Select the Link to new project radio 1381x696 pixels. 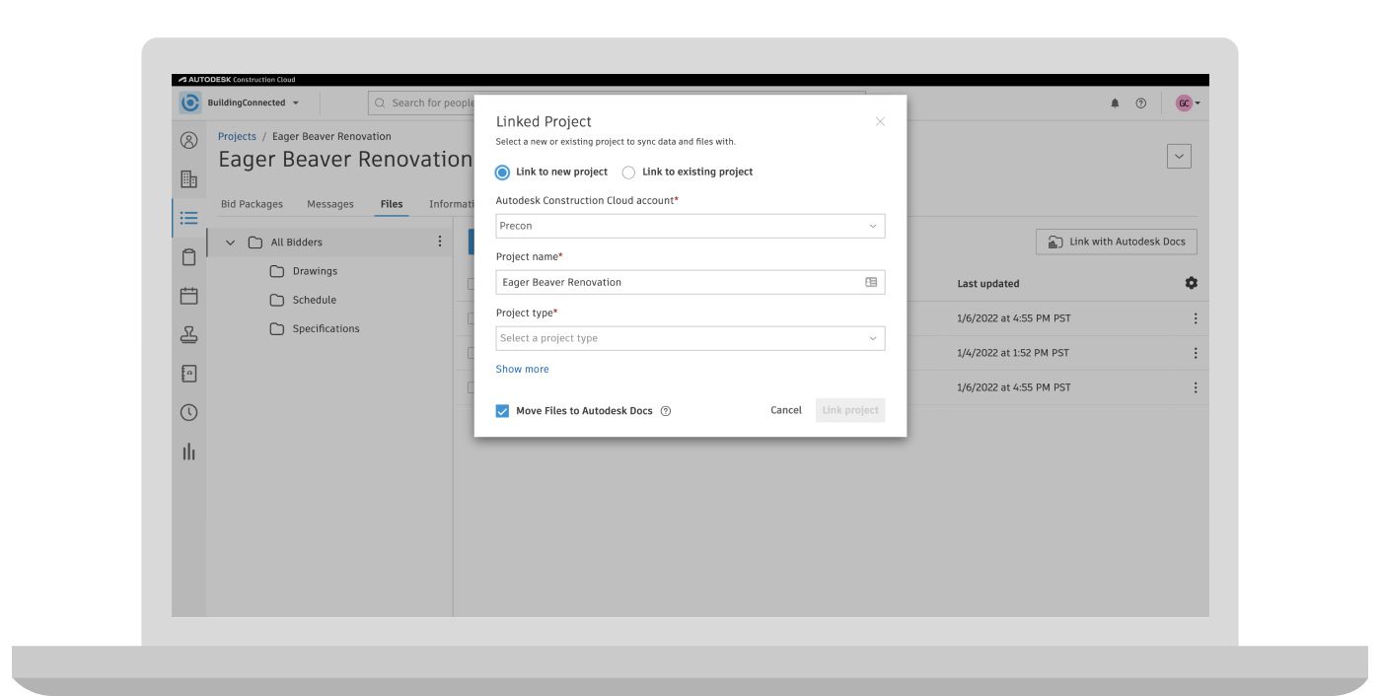pos(503,173)
